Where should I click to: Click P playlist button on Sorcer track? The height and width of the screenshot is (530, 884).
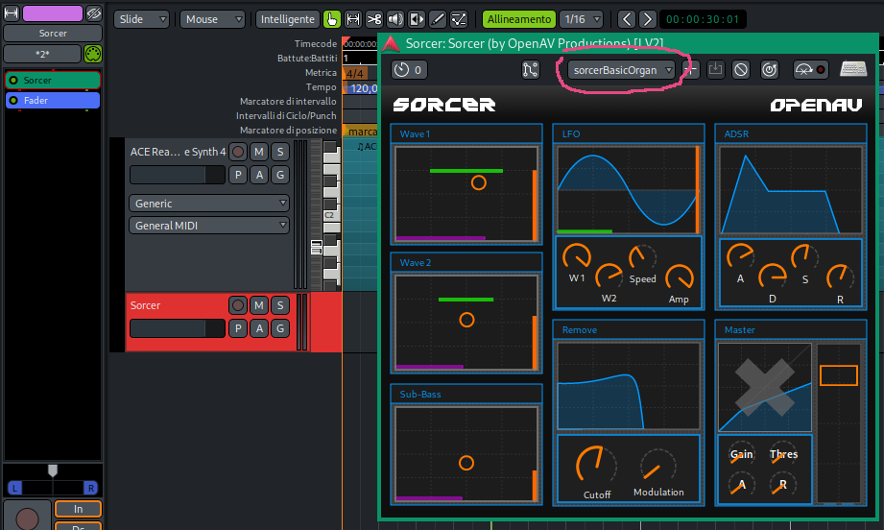238,328
